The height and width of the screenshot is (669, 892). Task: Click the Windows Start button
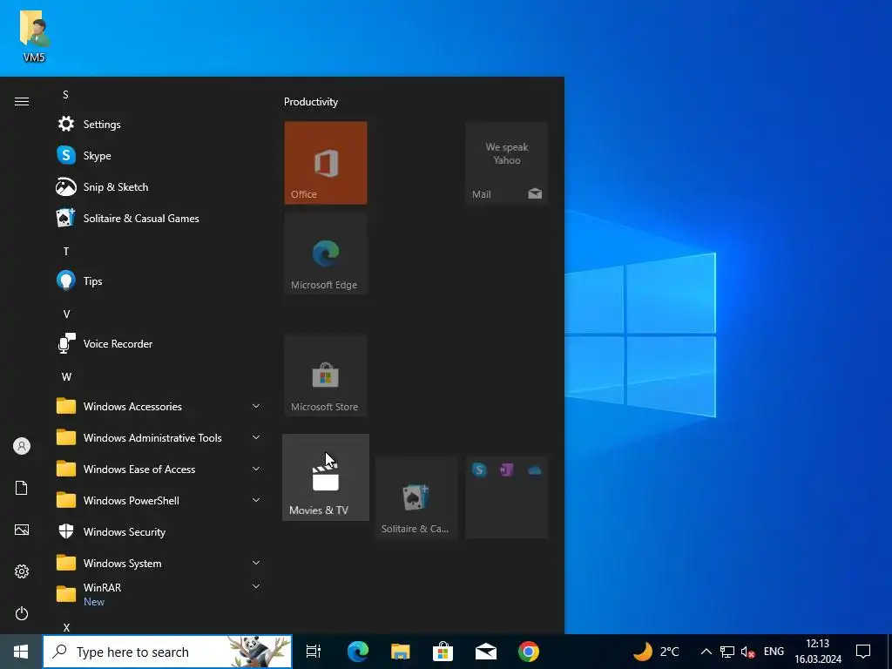pyautogui.click(x=21, y=652)
